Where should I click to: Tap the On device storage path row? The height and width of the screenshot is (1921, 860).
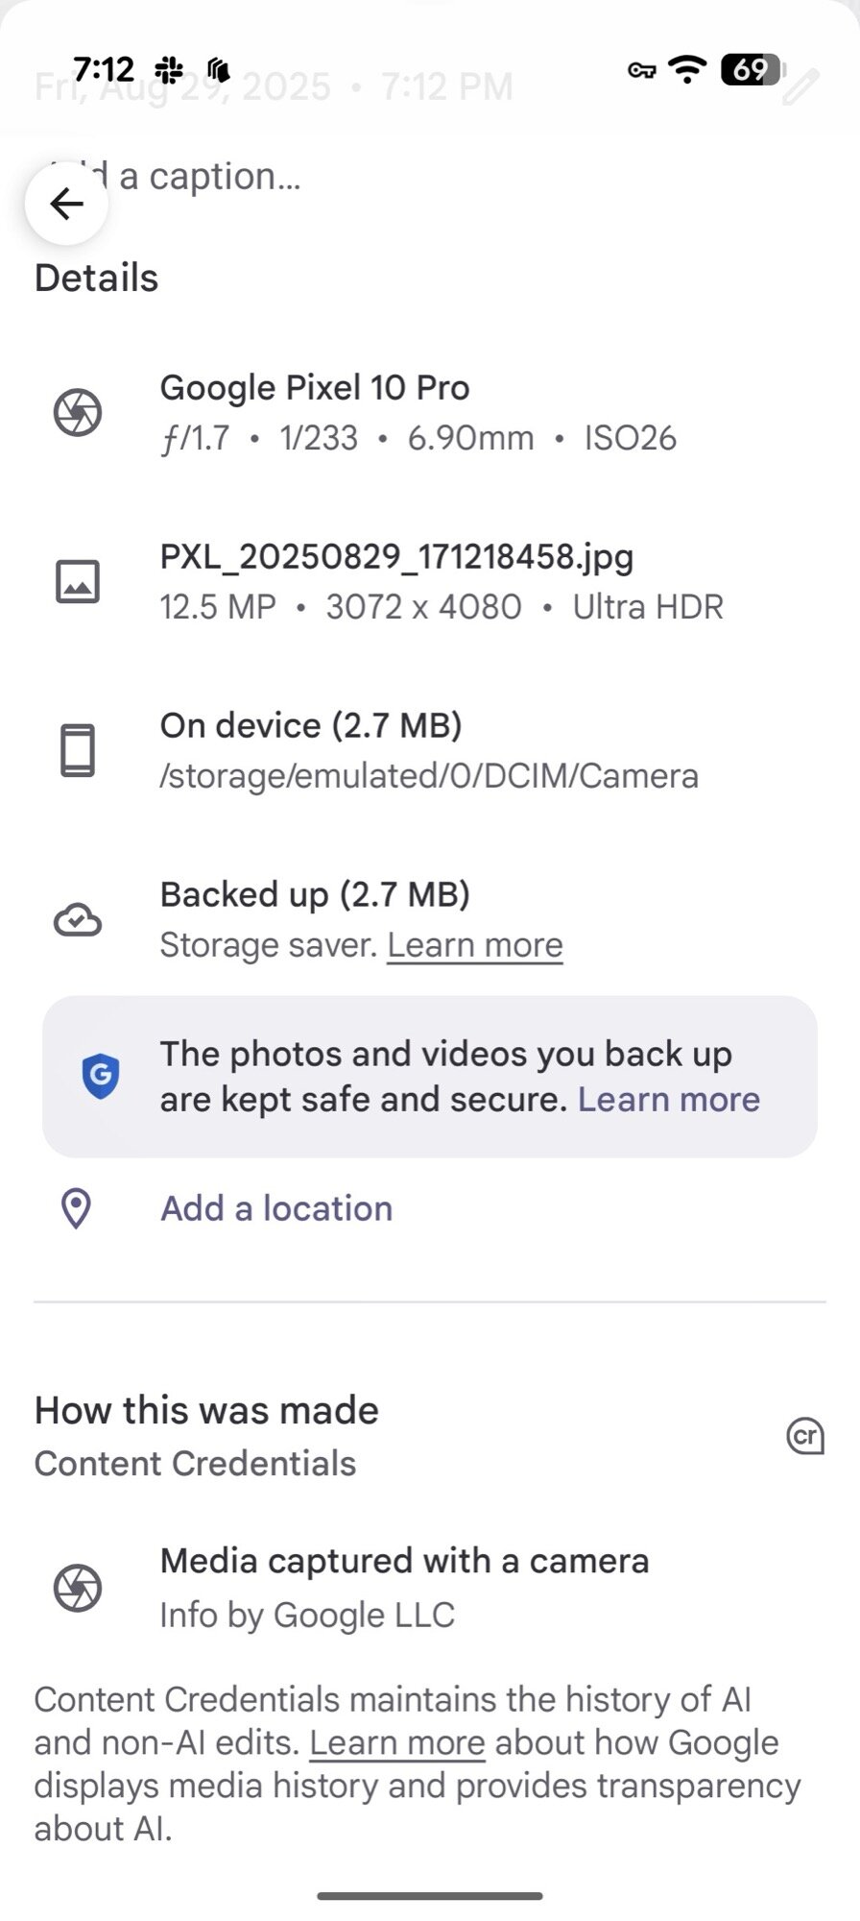[428, 750]
